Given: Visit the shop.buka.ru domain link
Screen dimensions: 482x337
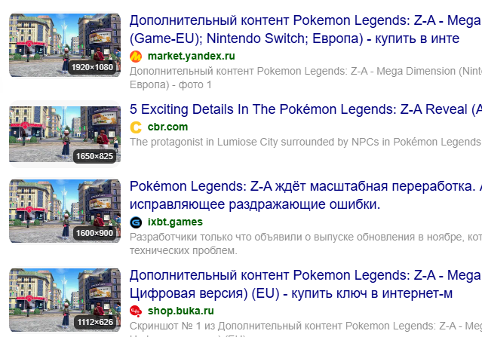Looking at the screenshot, I should (x=181, y=311).
